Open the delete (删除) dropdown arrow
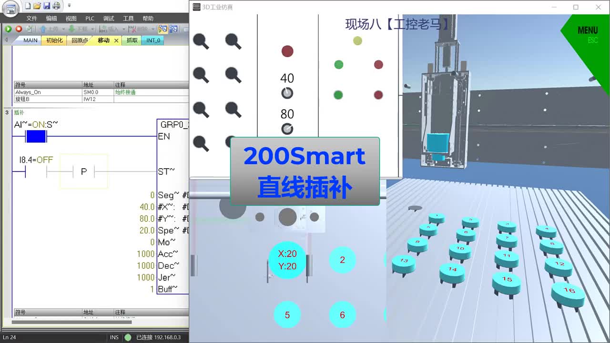This screenshot has width=610, height=343. pos(152,29)
